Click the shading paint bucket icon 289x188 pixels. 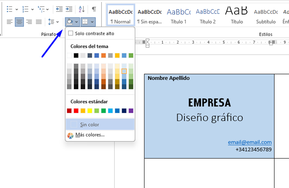[69, 22]
